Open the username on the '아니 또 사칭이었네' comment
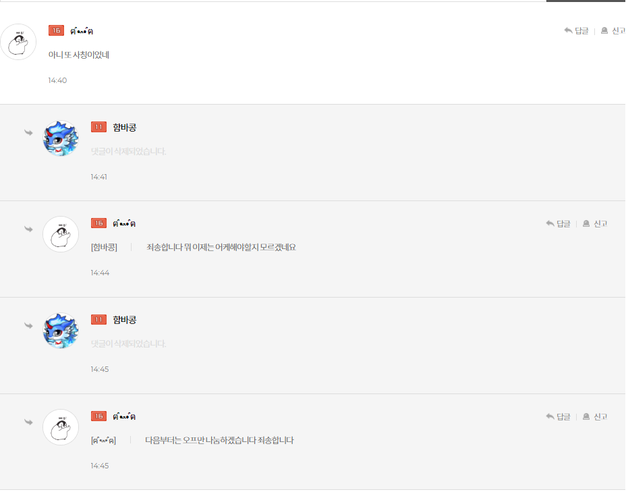The width and height of the screenshot is (626, 492). point(82,31)
